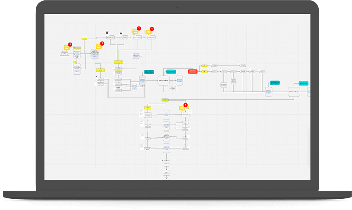Open the comment bubble in the lower flowchart
Screen dimensions: 352x210
pos(182,108)
